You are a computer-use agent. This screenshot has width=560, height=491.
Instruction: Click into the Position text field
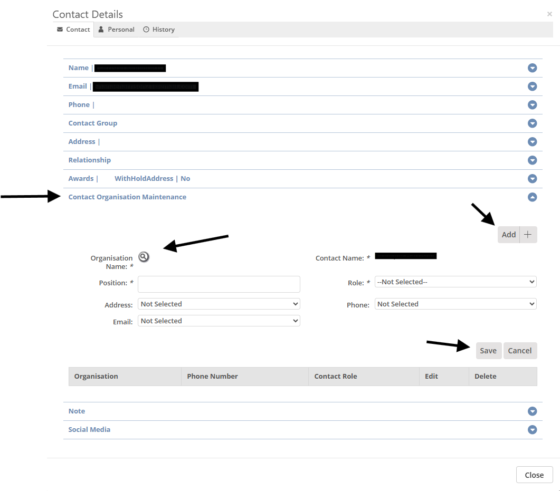(219, 284)
